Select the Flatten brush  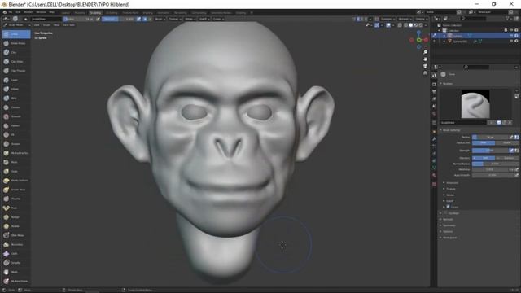pos(16,125)
